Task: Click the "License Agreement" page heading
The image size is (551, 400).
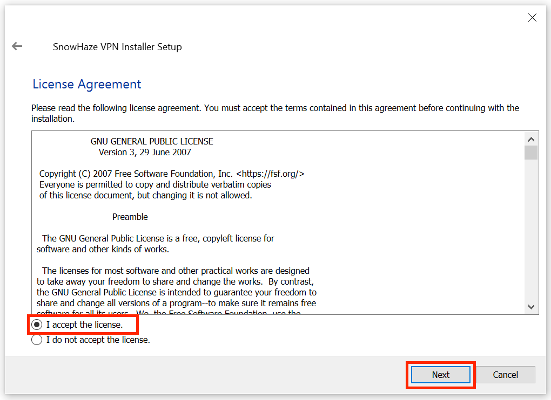Action: tap(87, 85)
